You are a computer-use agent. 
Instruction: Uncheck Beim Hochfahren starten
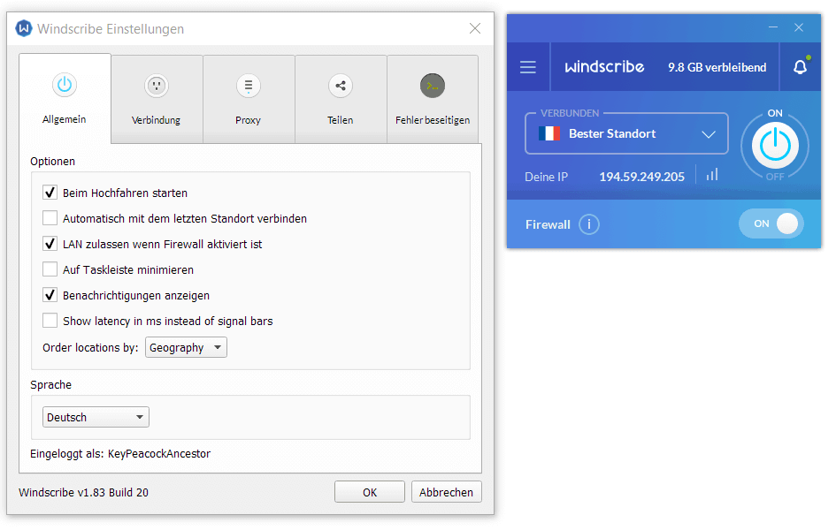(50, 192)
